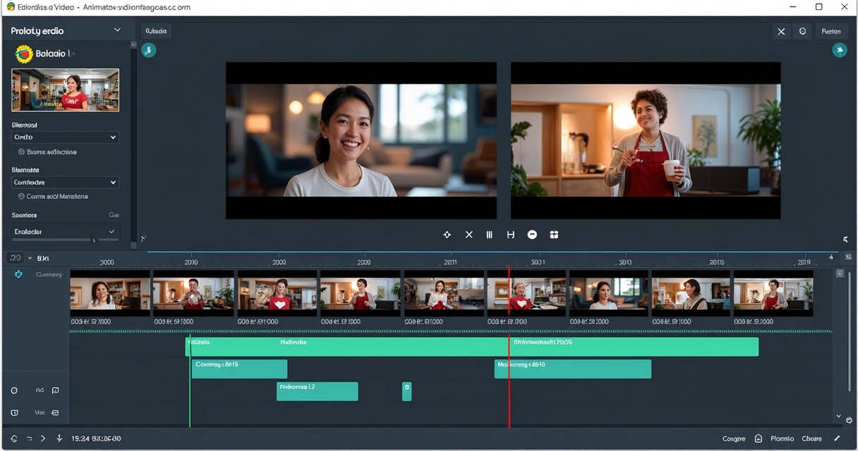Click the left preview of the smiling woman
Image resolution: width=858 pixels, height=451 pixels.
(x=361, y=140)
